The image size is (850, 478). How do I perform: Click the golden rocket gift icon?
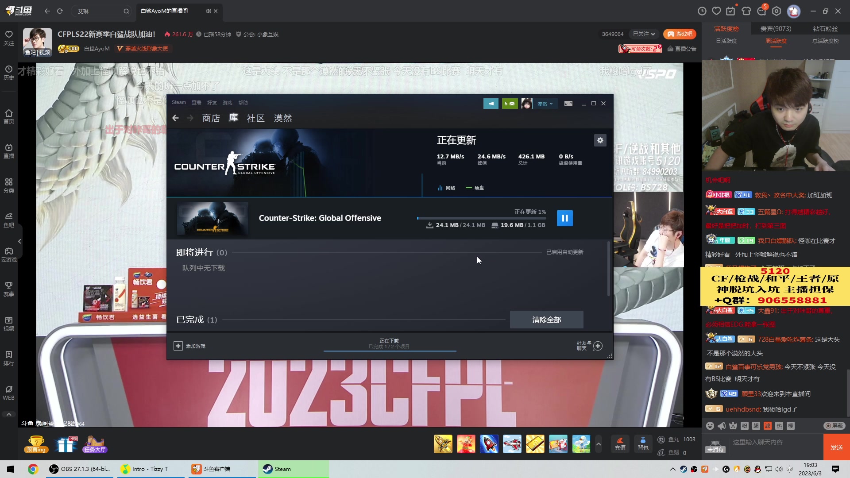click(x=443, y=444)
